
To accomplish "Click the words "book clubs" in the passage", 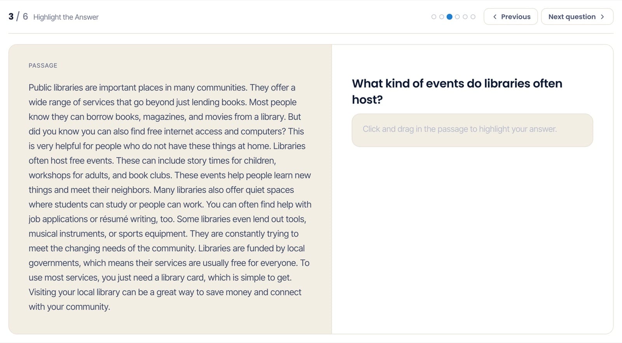I will [150, 175].
